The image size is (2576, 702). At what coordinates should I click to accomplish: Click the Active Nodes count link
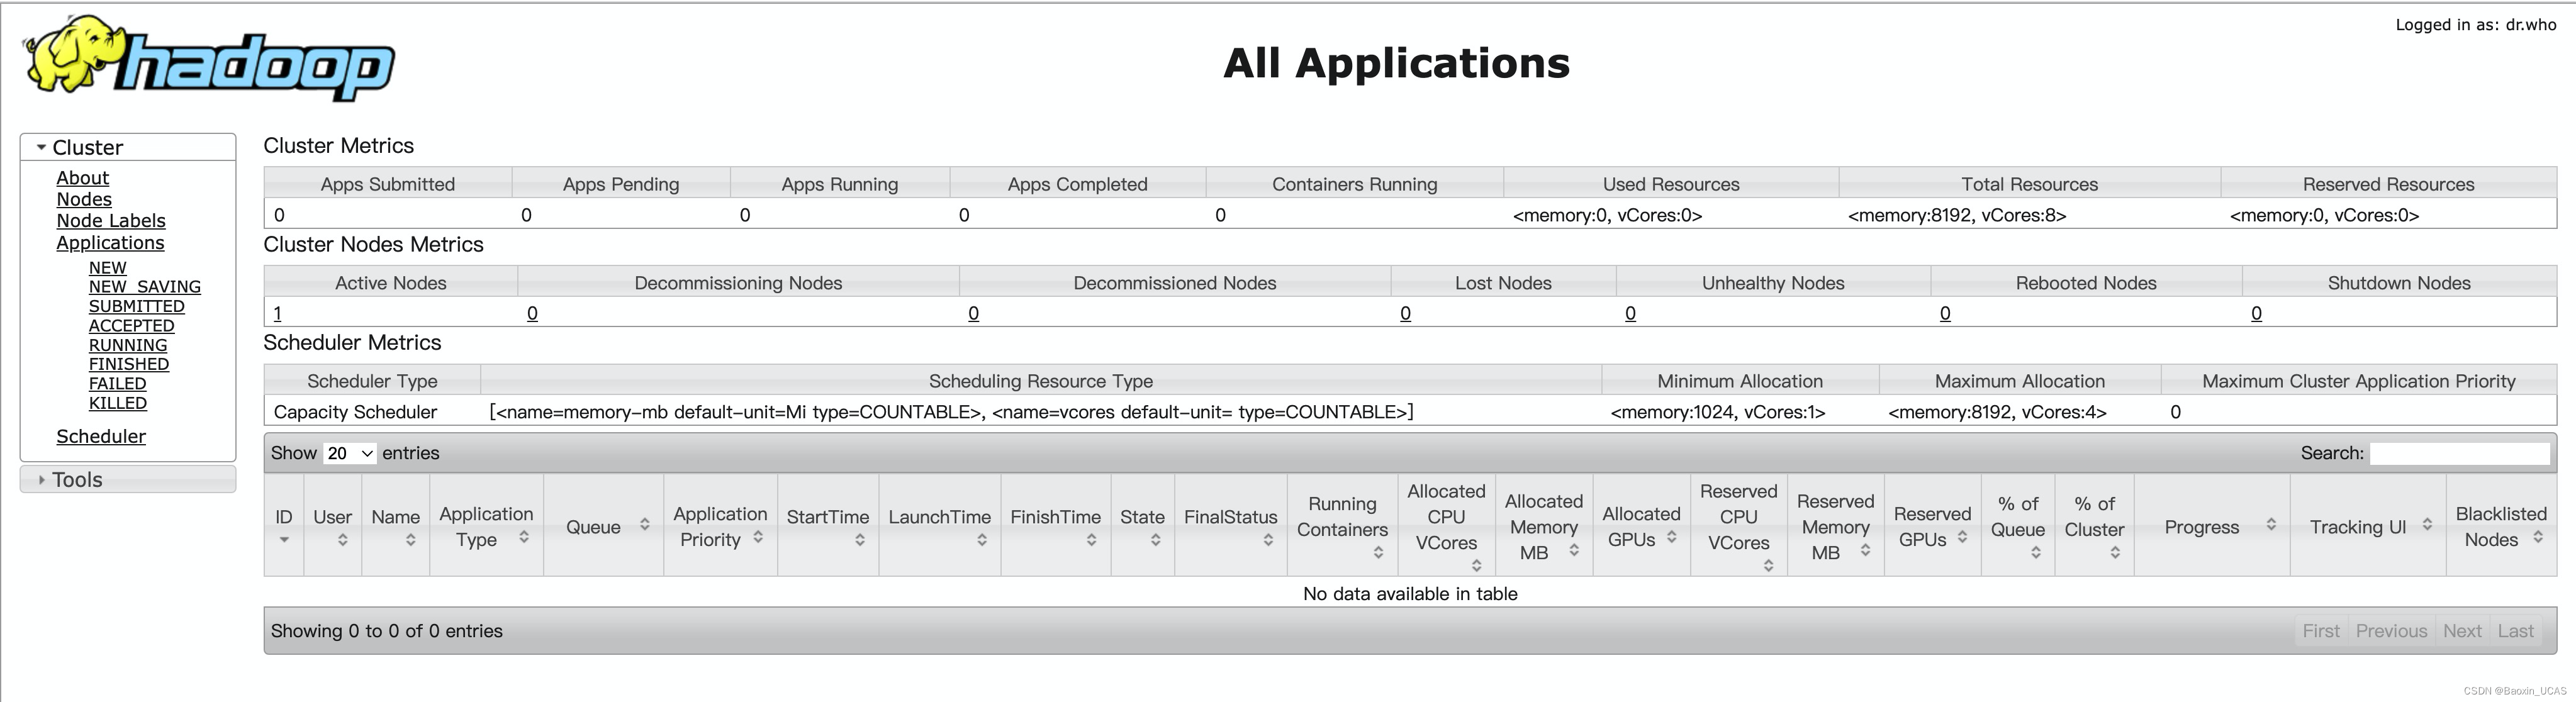[x=278, y=314]
